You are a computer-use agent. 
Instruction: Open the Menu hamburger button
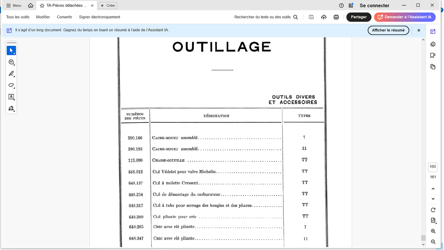14,6
